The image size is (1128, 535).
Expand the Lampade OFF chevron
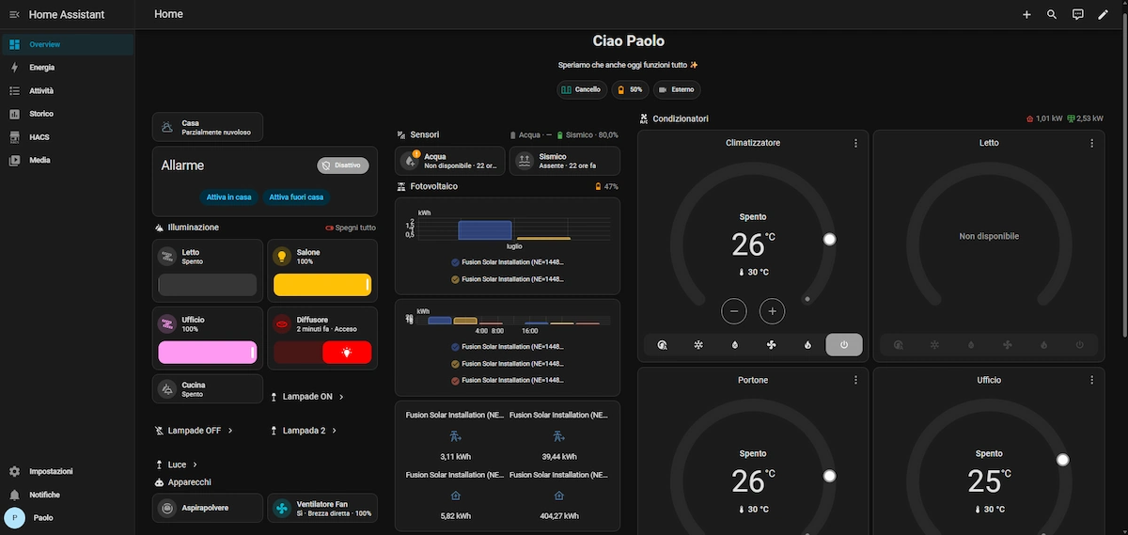point(230,431)
